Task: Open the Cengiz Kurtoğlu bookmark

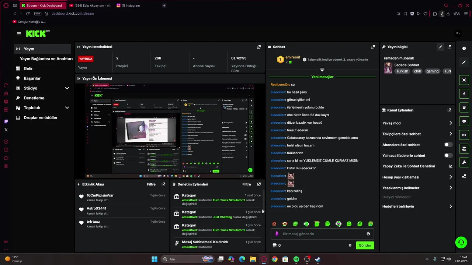Action: [x=29, y=22]
